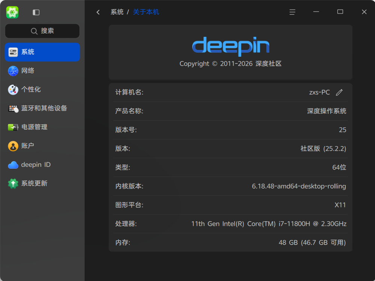Select the 系统 sidebar icon

13,52
